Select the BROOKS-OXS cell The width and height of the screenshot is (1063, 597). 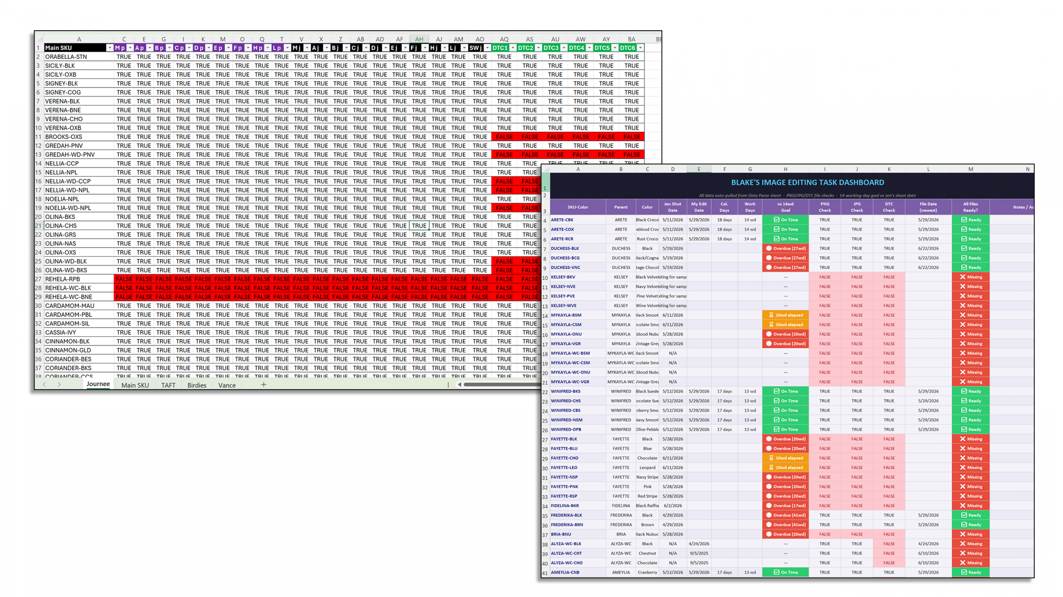click(x=79, y=137)
